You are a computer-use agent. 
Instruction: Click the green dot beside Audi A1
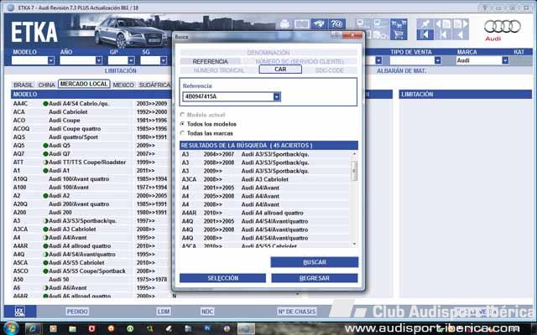45,171
